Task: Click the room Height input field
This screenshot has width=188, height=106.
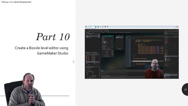Action: point(93,74)
